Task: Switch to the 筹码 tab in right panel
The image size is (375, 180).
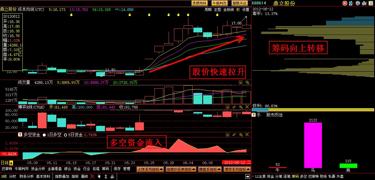Action: tap(295, 176)
